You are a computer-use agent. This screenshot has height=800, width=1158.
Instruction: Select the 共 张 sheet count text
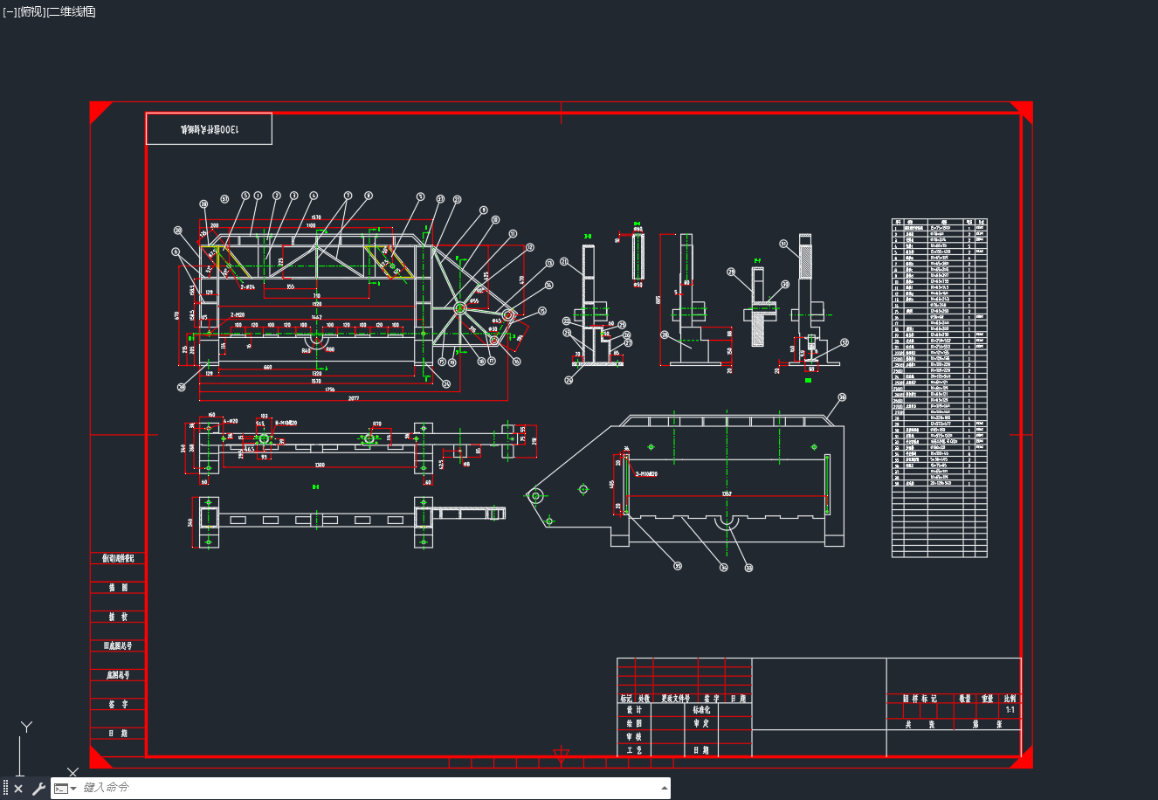click(920, 725)
